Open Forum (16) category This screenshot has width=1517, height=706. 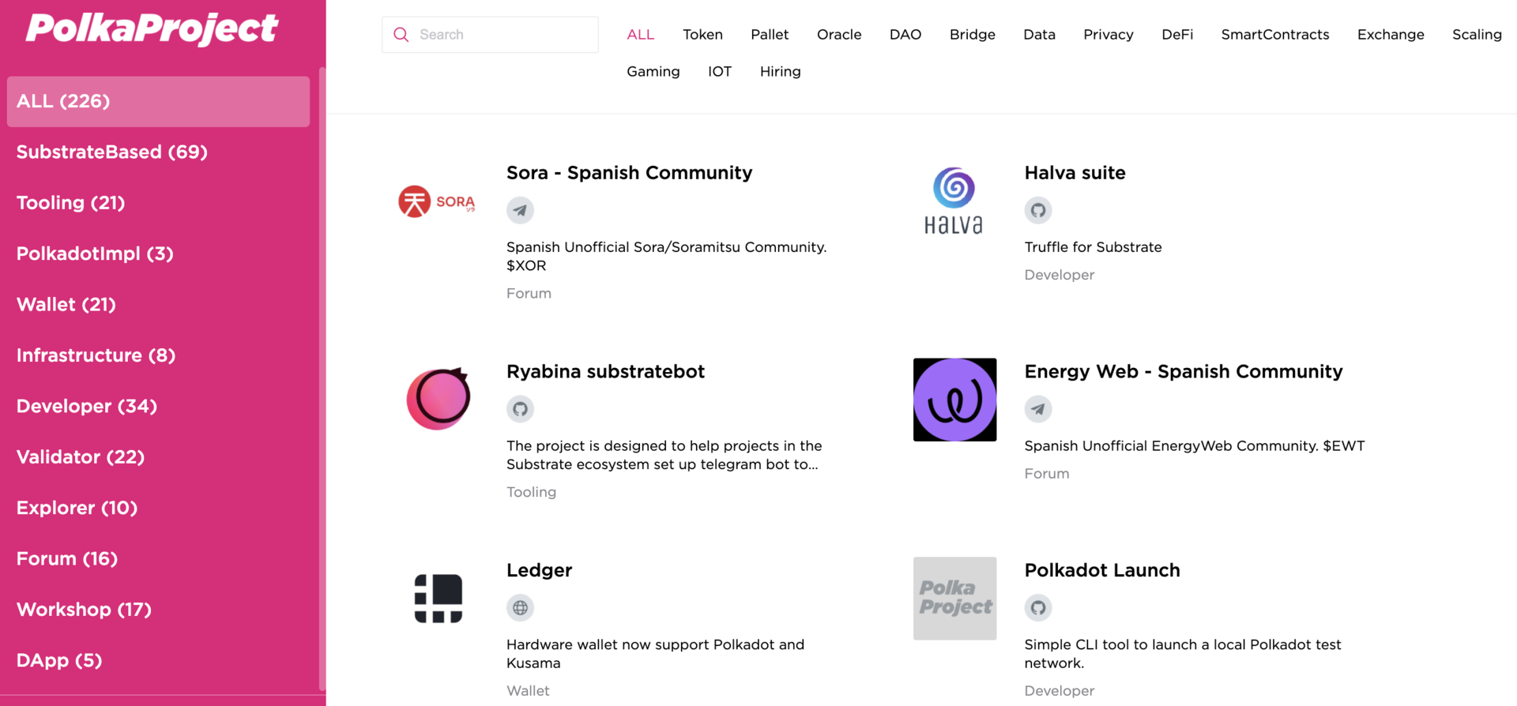coord(158,559)
